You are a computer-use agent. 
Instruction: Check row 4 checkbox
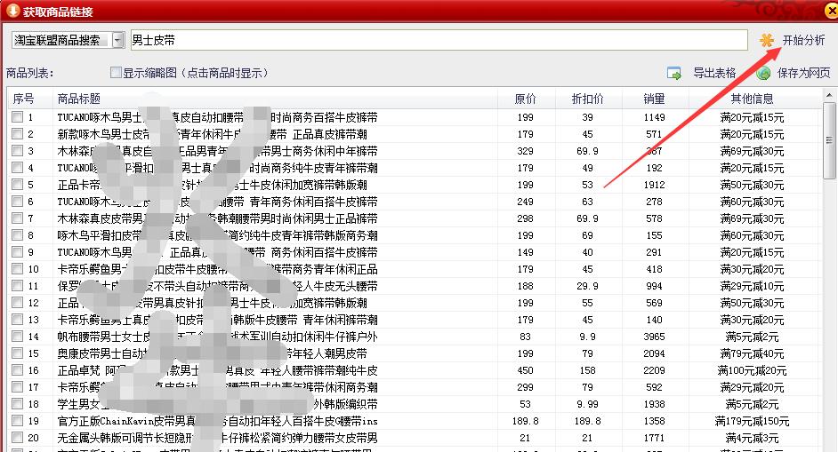click(x=18, y=168)
